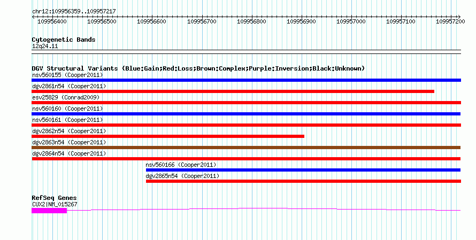The image size is (476, 240).
Task: Click the blue nsv560166 gain variant bar
Action: (x=303, y=170)
